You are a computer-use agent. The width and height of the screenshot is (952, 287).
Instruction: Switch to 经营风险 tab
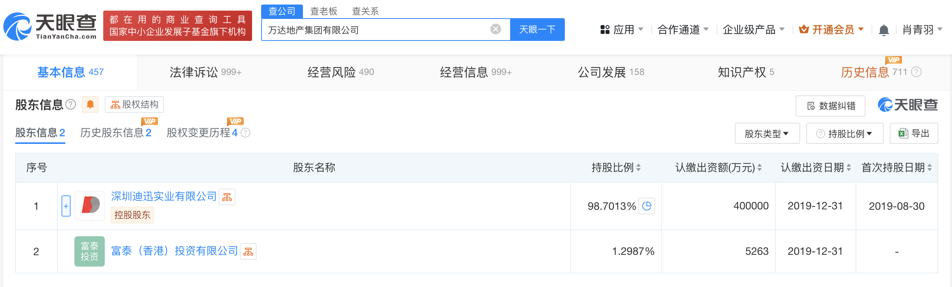pos(340,72)
